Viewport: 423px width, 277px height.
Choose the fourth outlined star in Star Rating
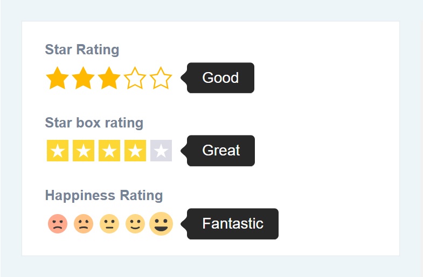[x=135, y=79]
